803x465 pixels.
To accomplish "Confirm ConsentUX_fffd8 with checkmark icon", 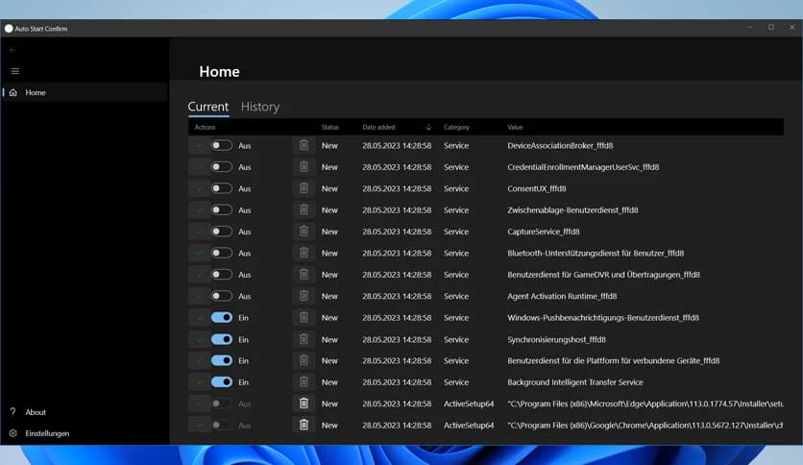I will (x=199, y=188).
